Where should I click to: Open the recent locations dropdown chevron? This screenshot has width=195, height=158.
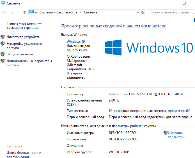(19, 12)
